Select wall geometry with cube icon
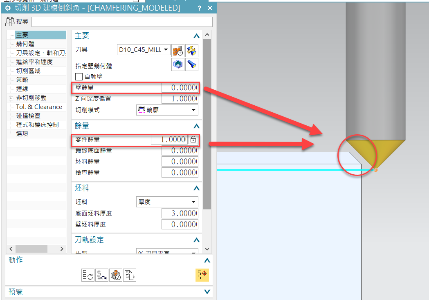 [177, 64]
